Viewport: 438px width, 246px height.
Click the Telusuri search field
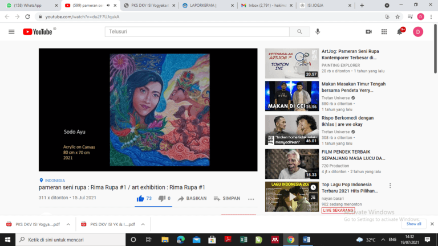pyautogui.click(x=197, y=32)
